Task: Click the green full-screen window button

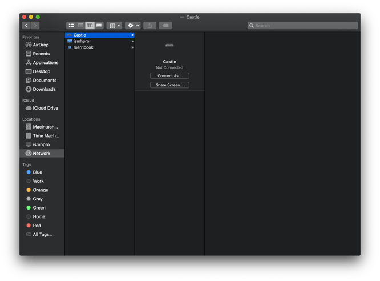Action: (38, 17)
